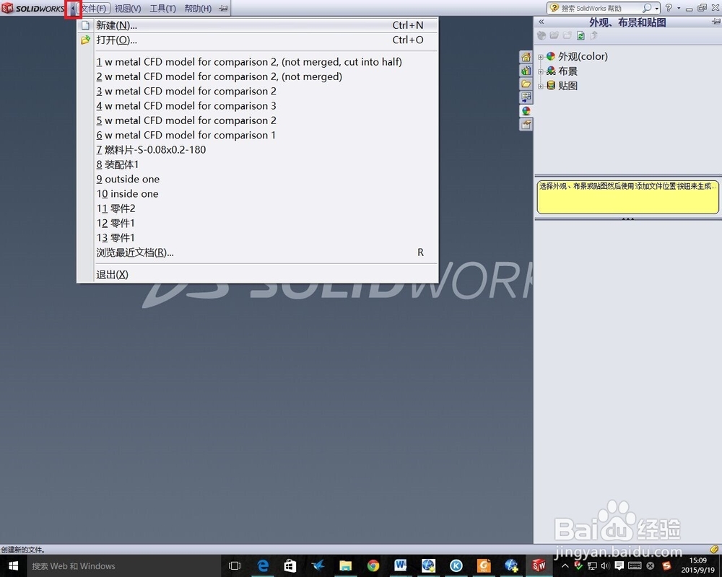Select 浏览最近文档(R)... menu entry

click(258, 252)
